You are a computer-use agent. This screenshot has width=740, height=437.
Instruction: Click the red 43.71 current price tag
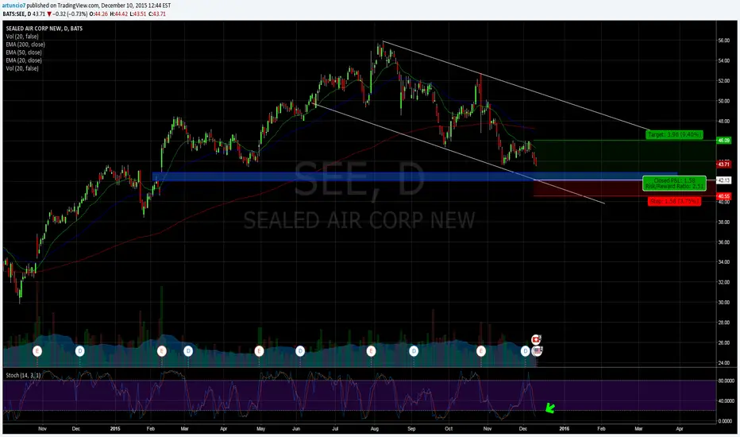click(x=723, y=164)
